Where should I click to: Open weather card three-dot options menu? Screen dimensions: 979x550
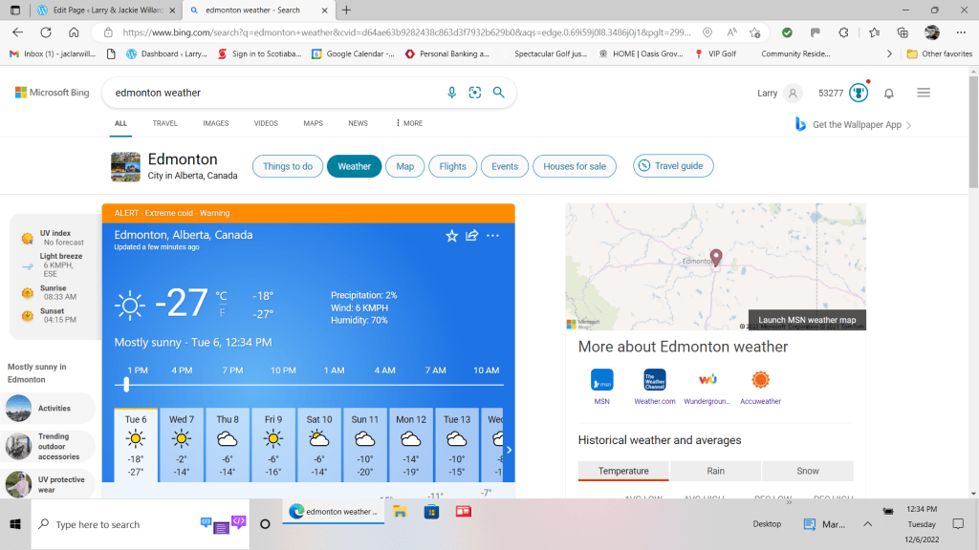pos(493,236)
